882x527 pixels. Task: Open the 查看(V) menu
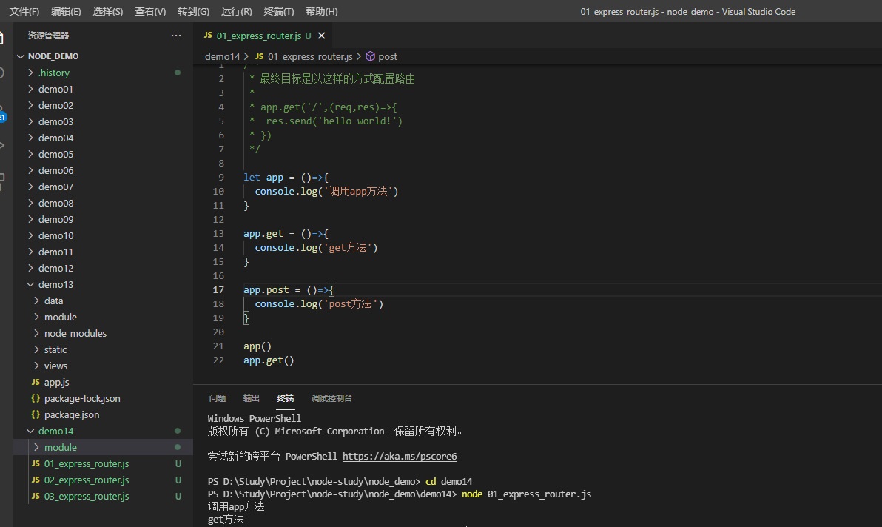150,11
